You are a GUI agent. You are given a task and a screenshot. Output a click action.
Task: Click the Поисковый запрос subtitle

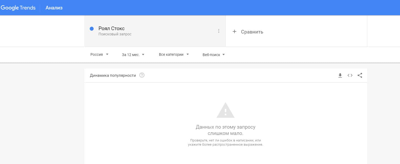point(115,34)
